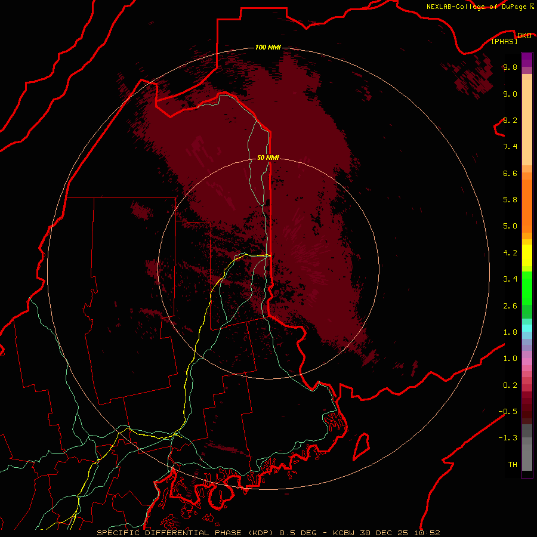Pick the long peach segment of the color bar

pyautogui.click(x=527, y=122)
